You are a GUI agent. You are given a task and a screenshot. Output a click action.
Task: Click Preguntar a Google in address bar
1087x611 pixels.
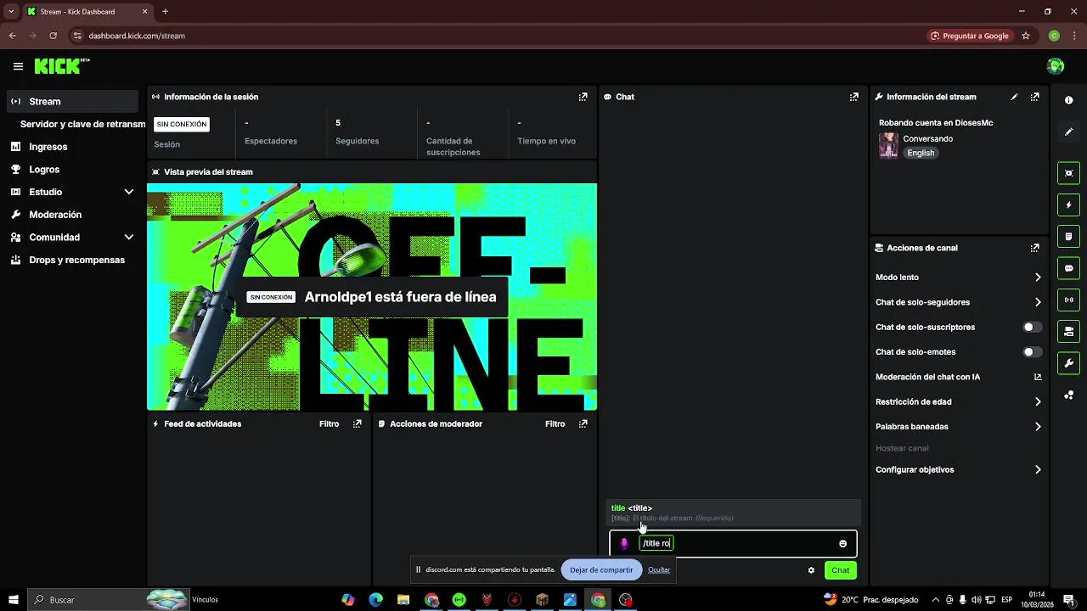[969, 36]
